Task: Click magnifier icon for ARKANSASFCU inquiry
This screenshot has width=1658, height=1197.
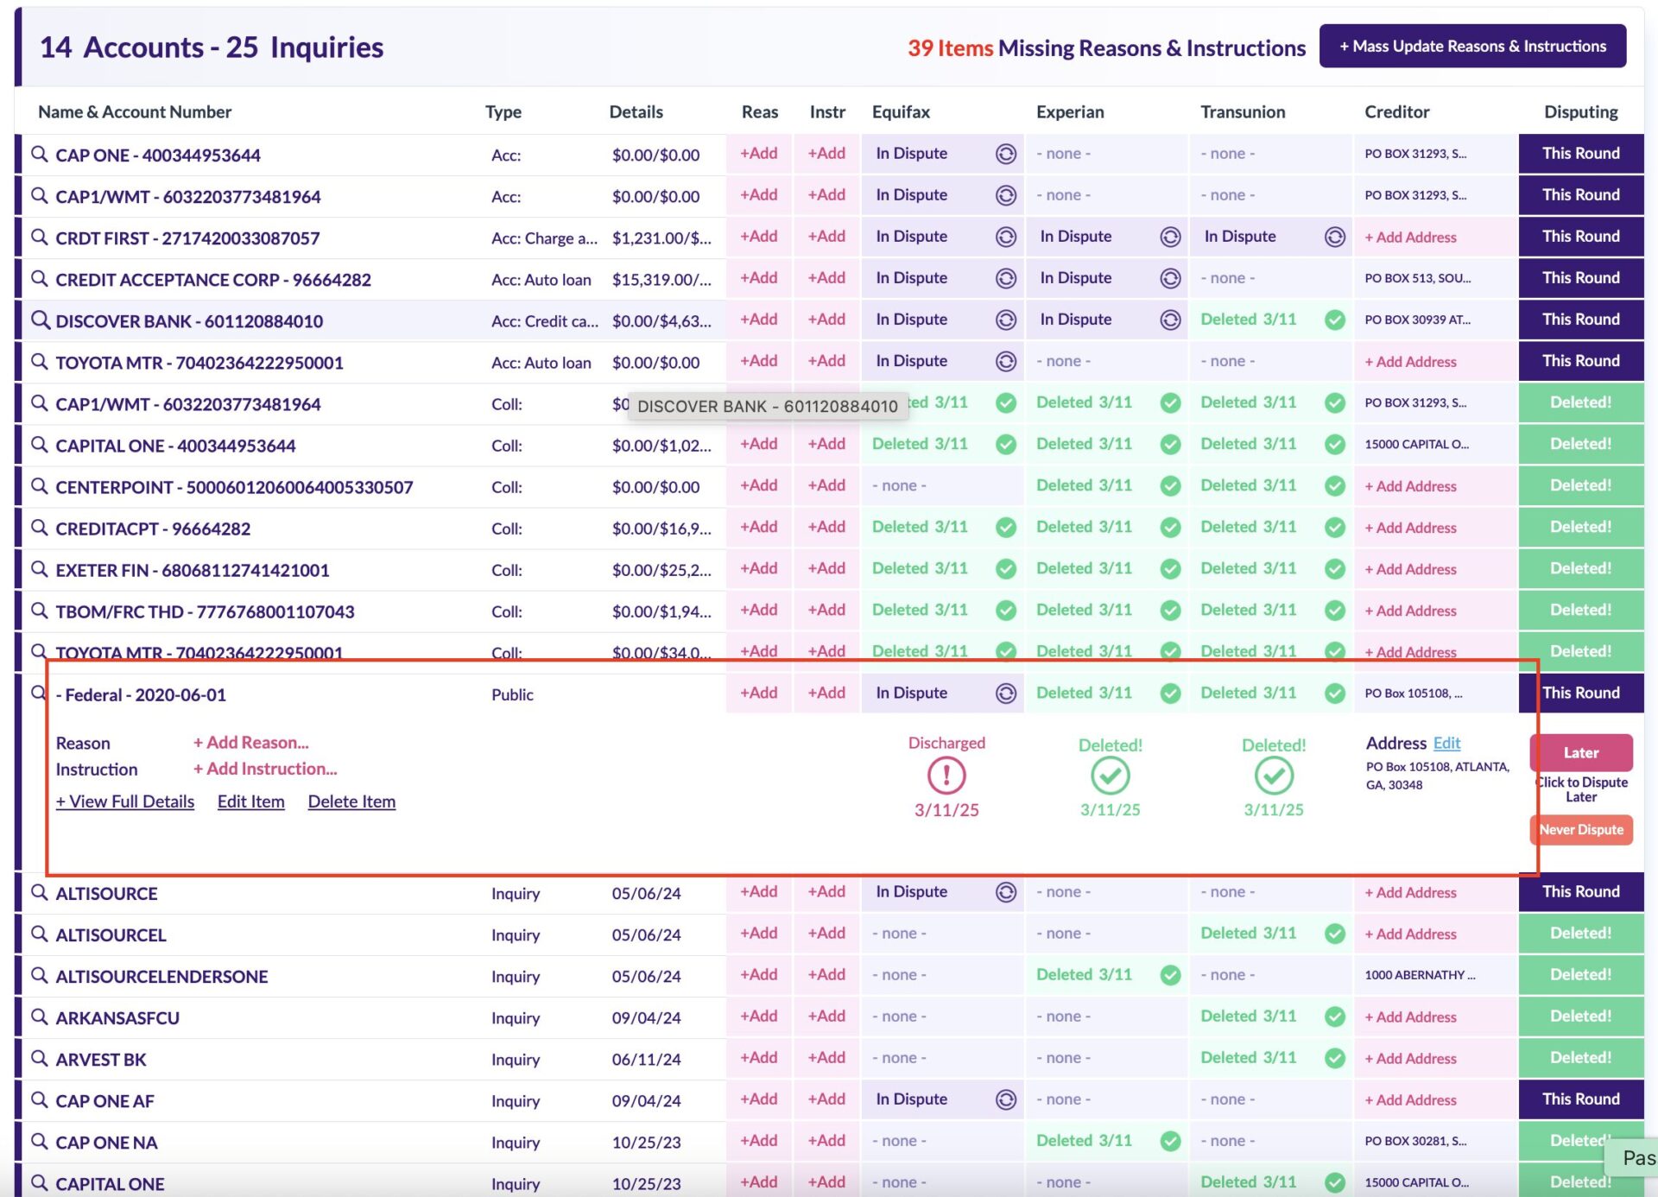Action: click(39, 1016)
